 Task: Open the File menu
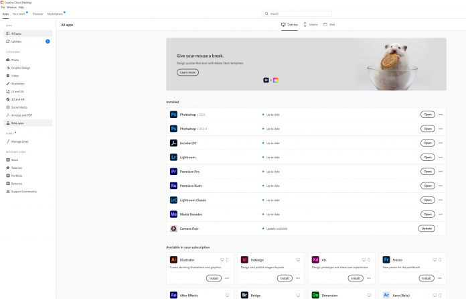3,7
